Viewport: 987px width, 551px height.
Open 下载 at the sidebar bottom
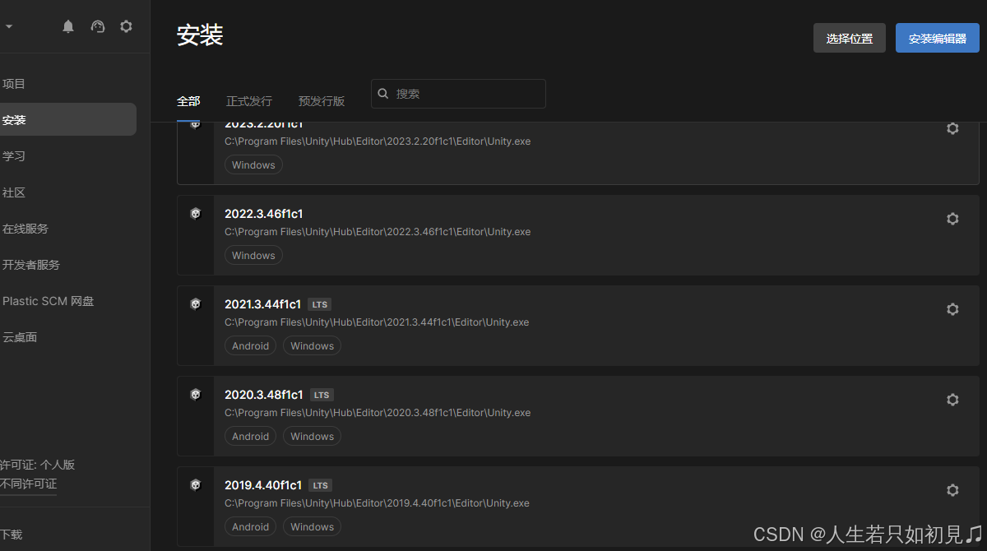tap(12, 534)
